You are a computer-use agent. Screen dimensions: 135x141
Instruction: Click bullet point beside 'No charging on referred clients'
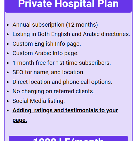pyautogui.click(x=8, y=91)
